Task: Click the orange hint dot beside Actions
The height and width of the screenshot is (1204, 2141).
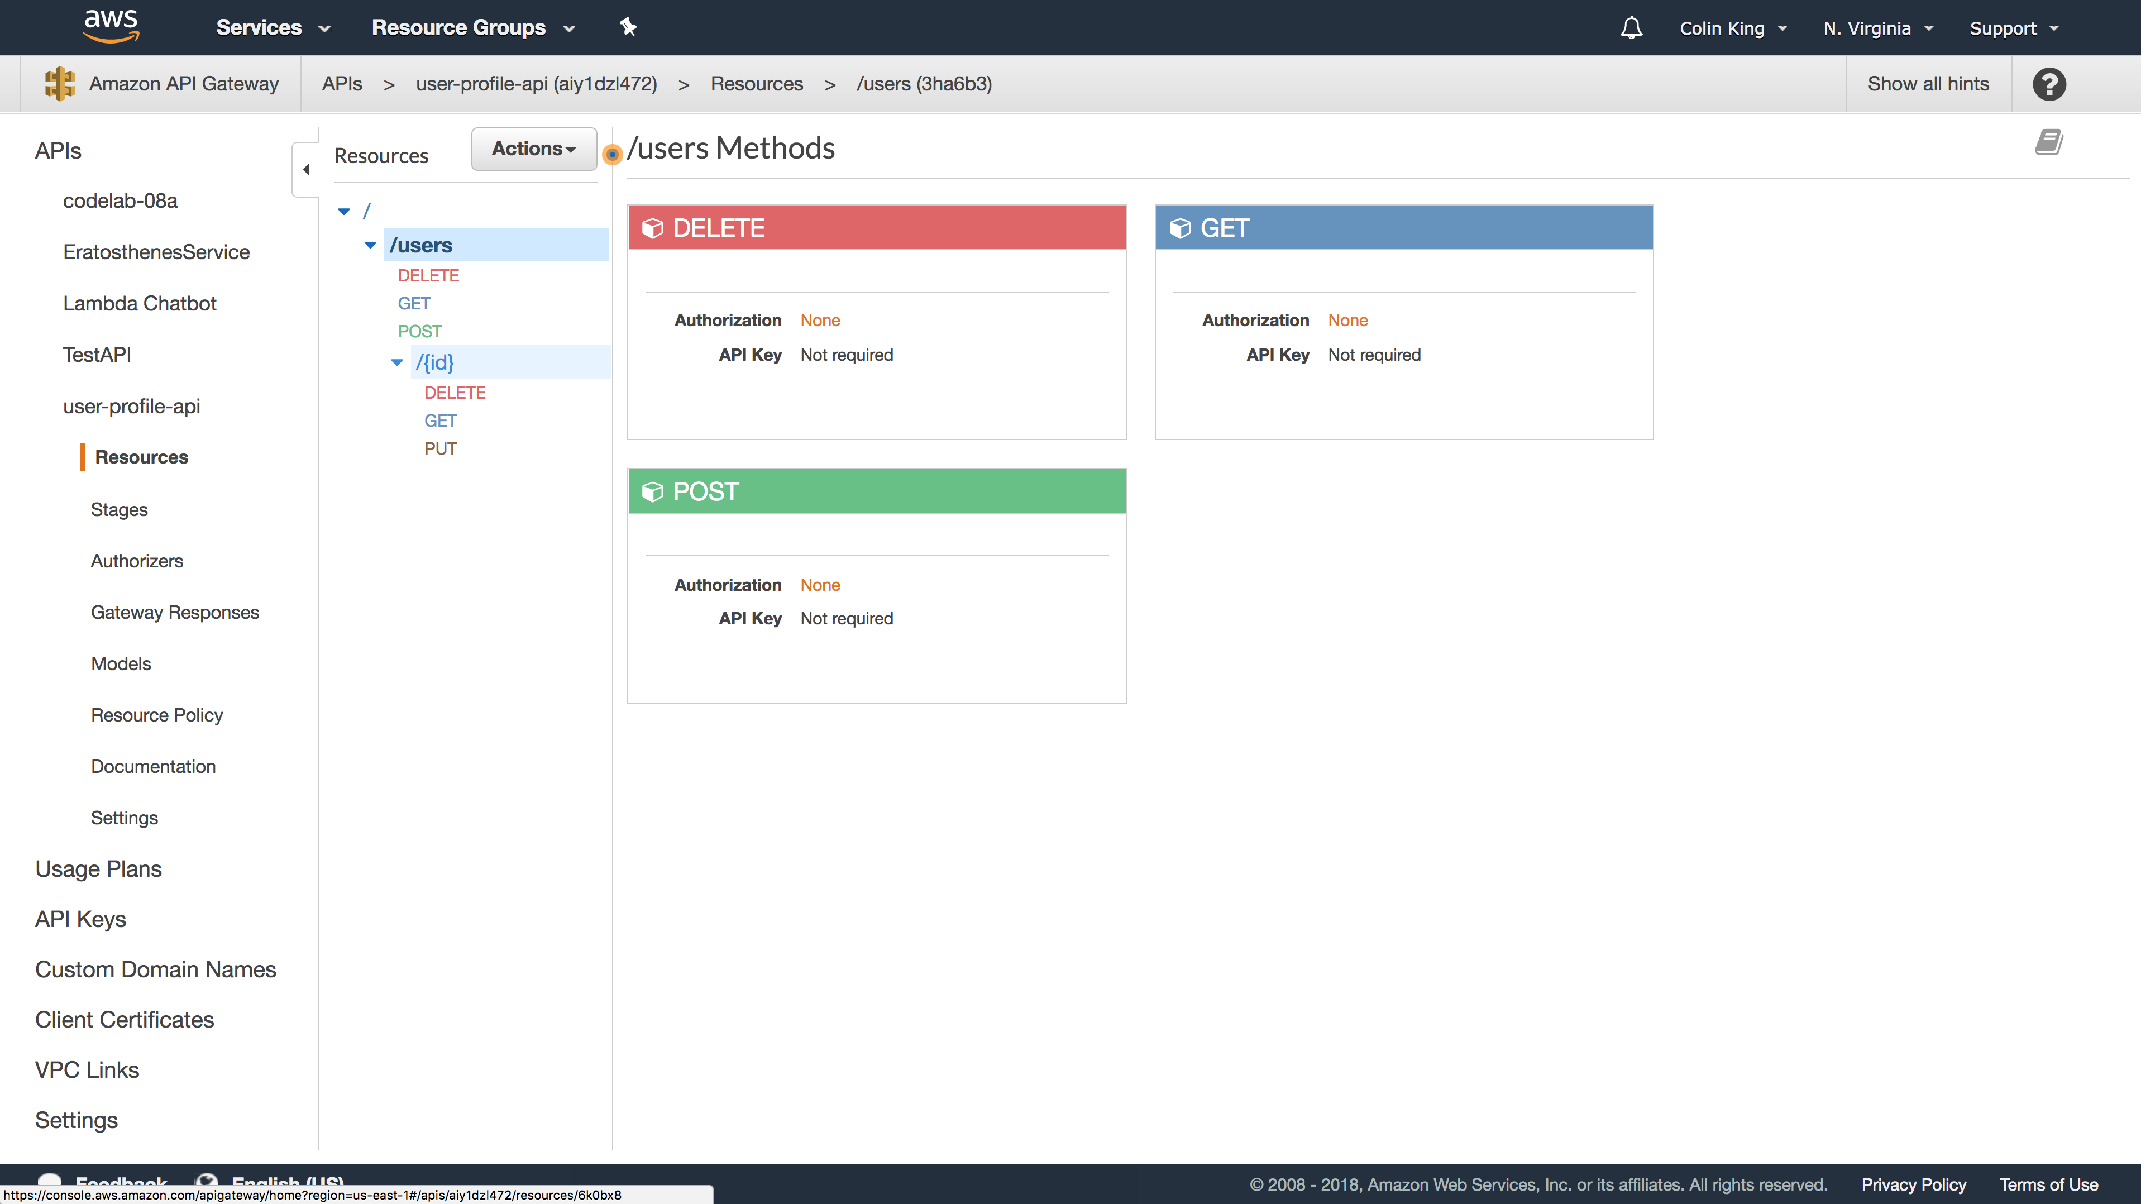Action: (x=613, y=155)
